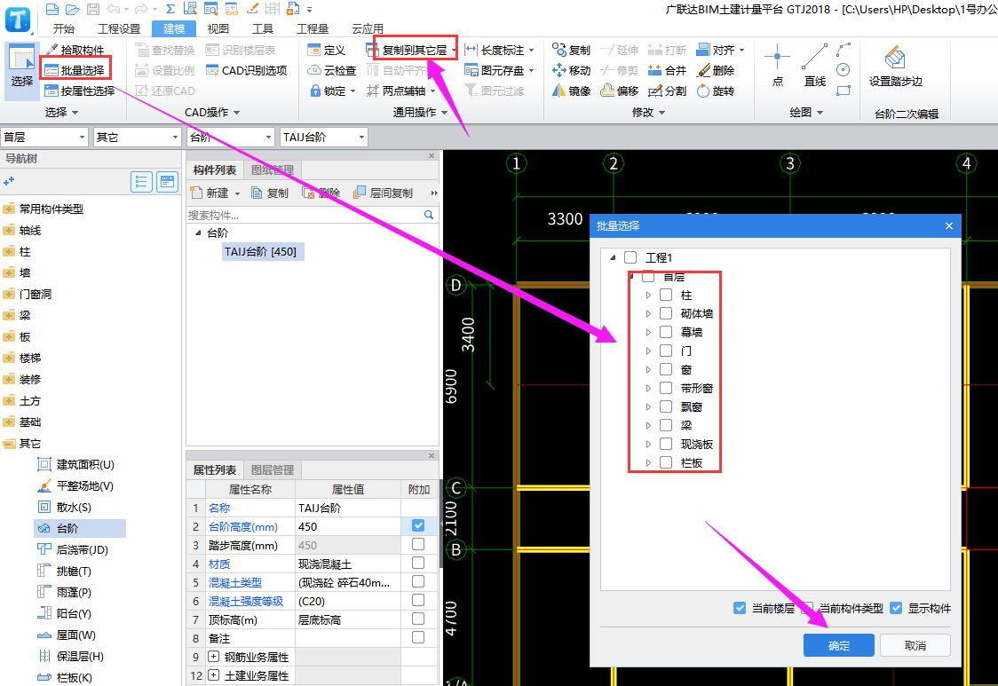998x686 pixels.
Task: Expand 土建业务属性 property group
Action: click(214, 675)
